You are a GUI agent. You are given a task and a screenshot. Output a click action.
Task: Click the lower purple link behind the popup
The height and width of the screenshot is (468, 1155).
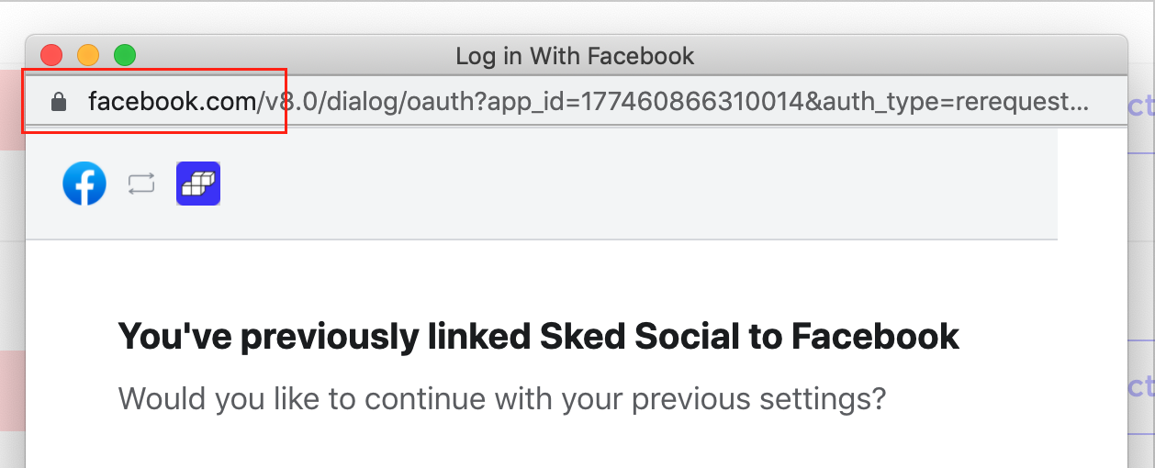point(1140,387)
